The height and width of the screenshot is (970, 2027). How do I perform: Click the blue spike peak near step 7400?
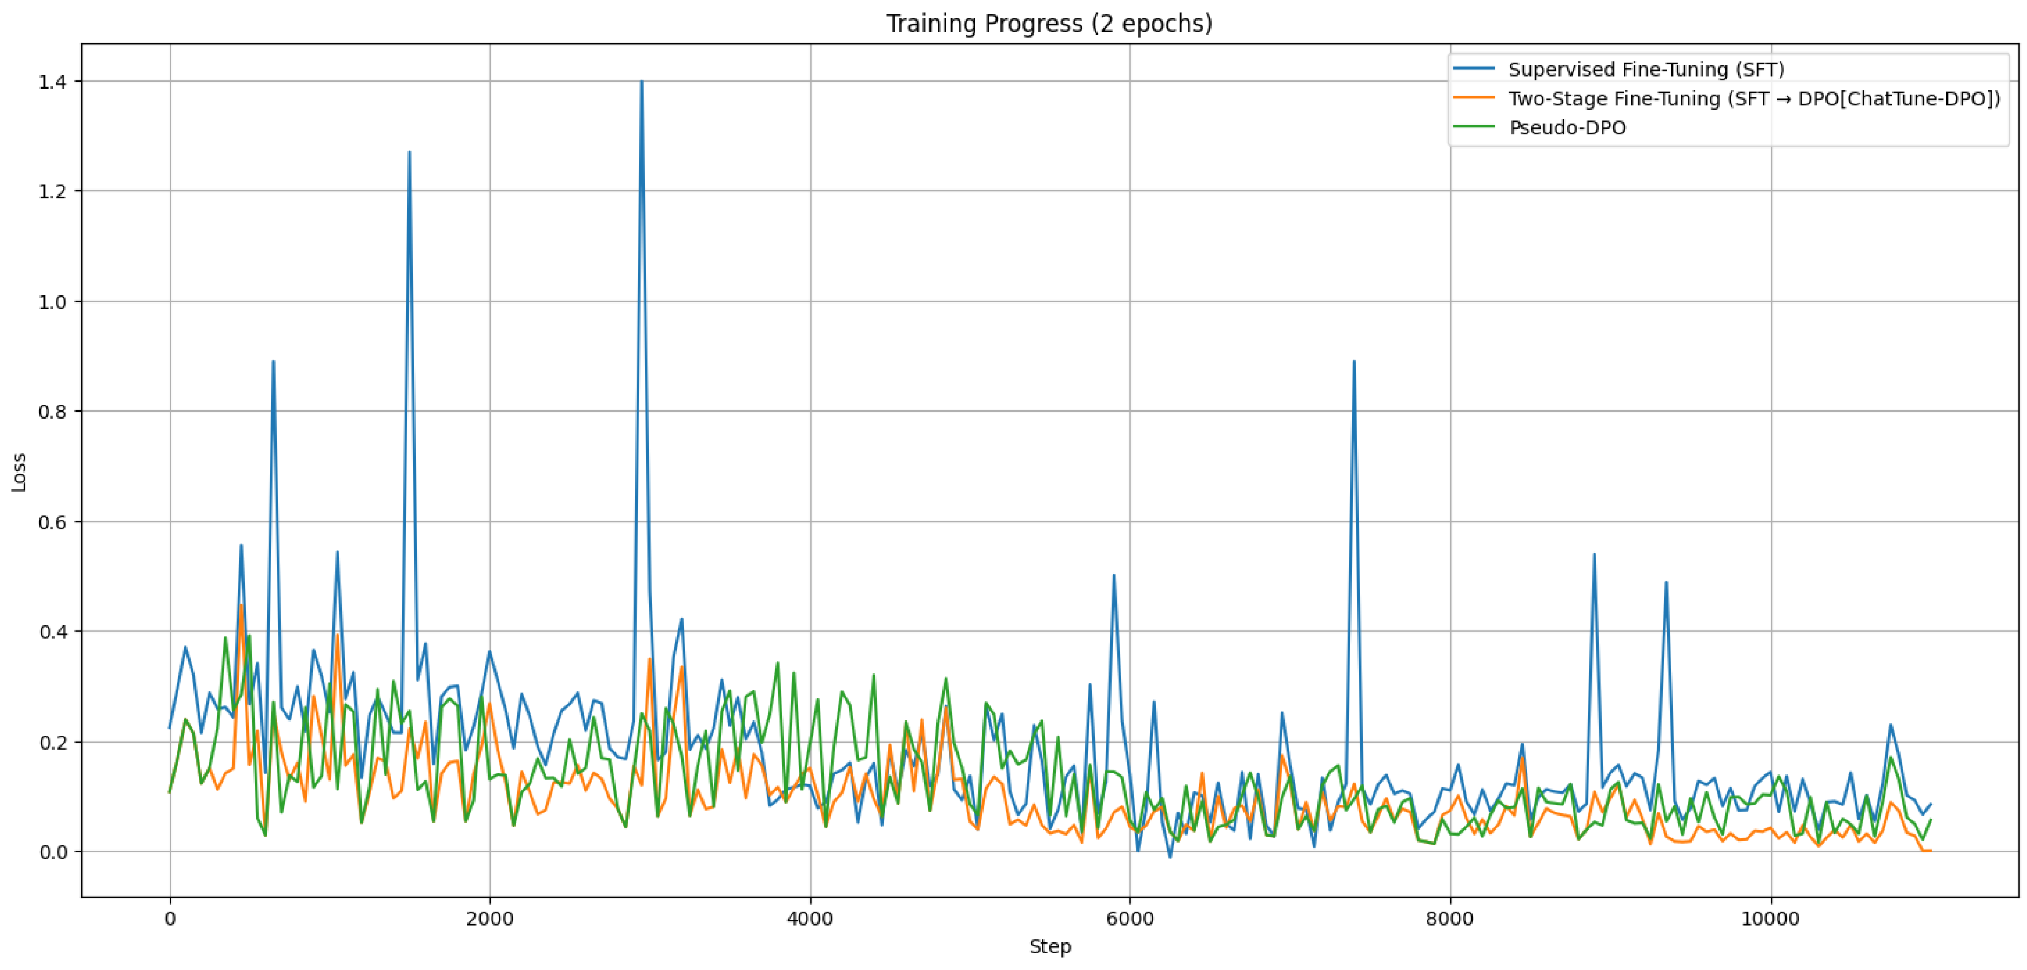1354,362
